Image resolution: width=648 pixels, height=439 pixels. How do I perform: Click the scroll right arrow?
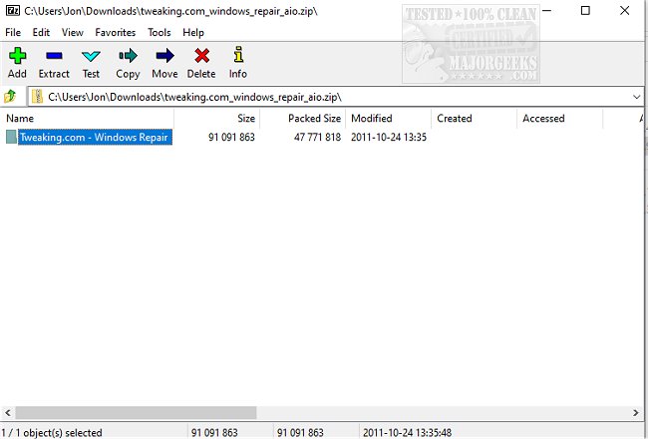[636, 412]
